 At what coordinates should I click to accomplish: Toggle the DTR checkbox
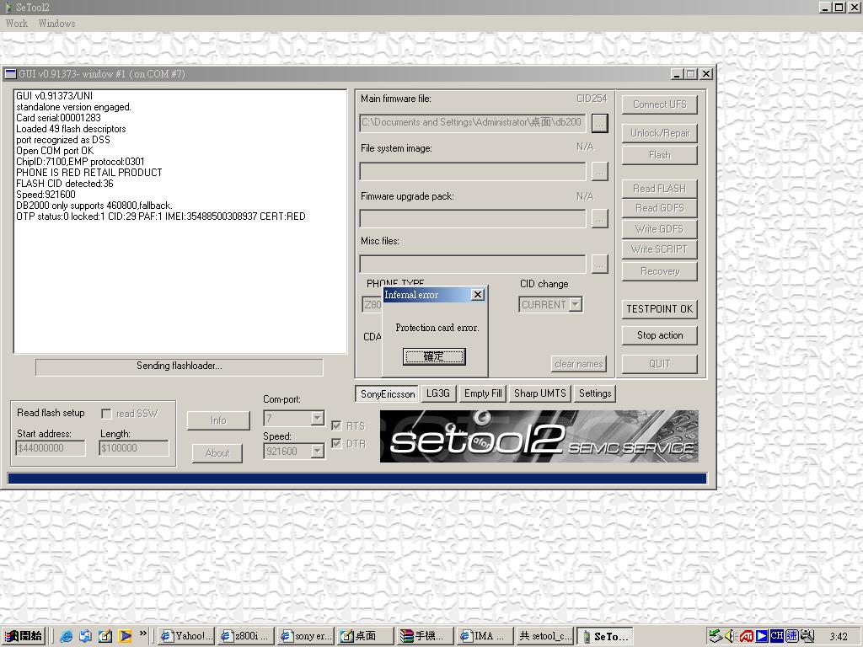[336, 444]
